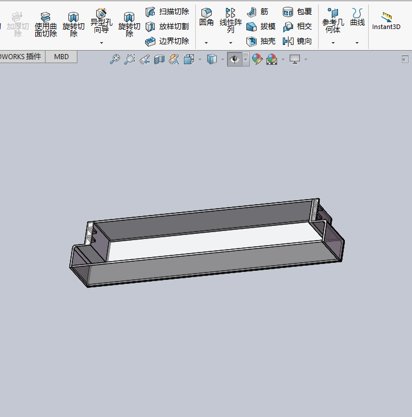
Task: Open the 异型孔向导 Hole Wizard
Action: tap(101, 20)
